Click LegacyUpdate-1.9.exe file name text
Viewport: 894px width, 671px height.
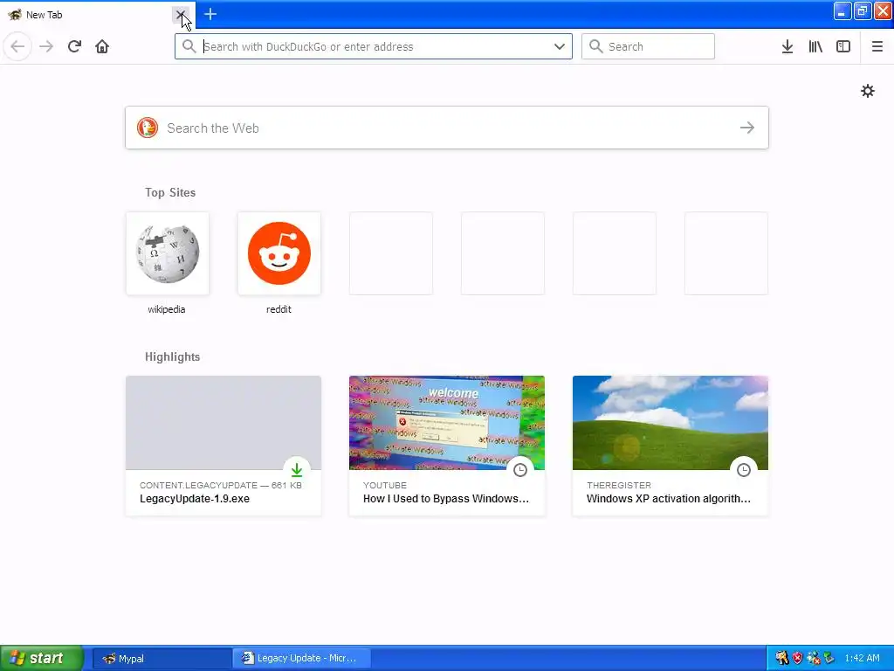click(195, 499)
